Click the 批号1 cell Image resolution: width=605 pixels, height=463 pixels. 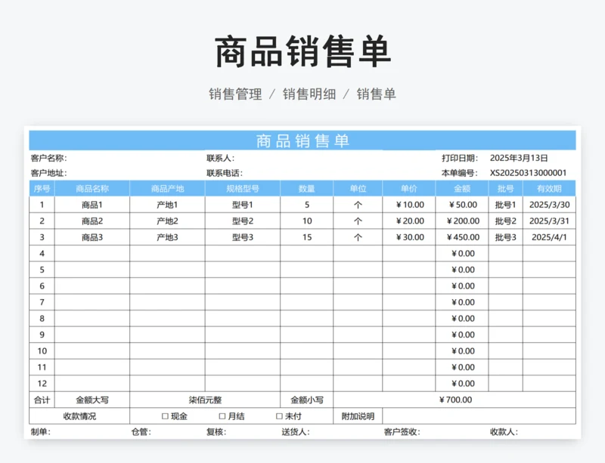(506, 205)
